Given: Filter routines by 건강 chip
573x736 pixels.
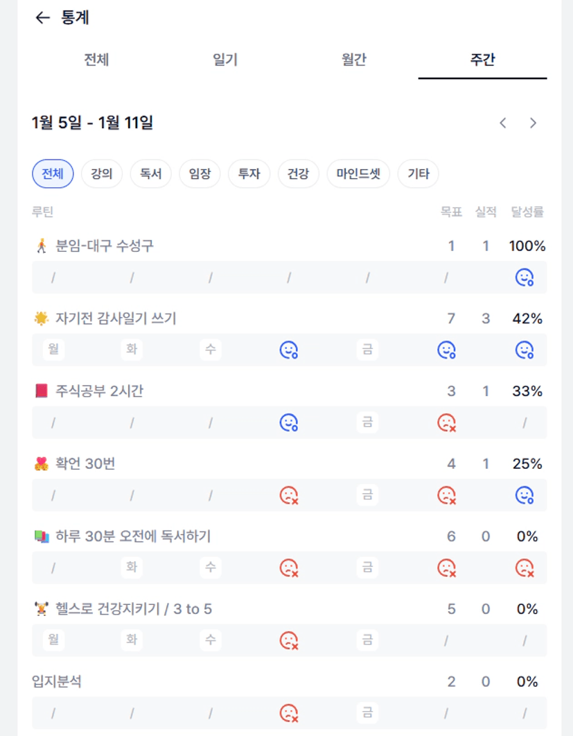Looking at the screenshot, I should [x=298, y=173].
